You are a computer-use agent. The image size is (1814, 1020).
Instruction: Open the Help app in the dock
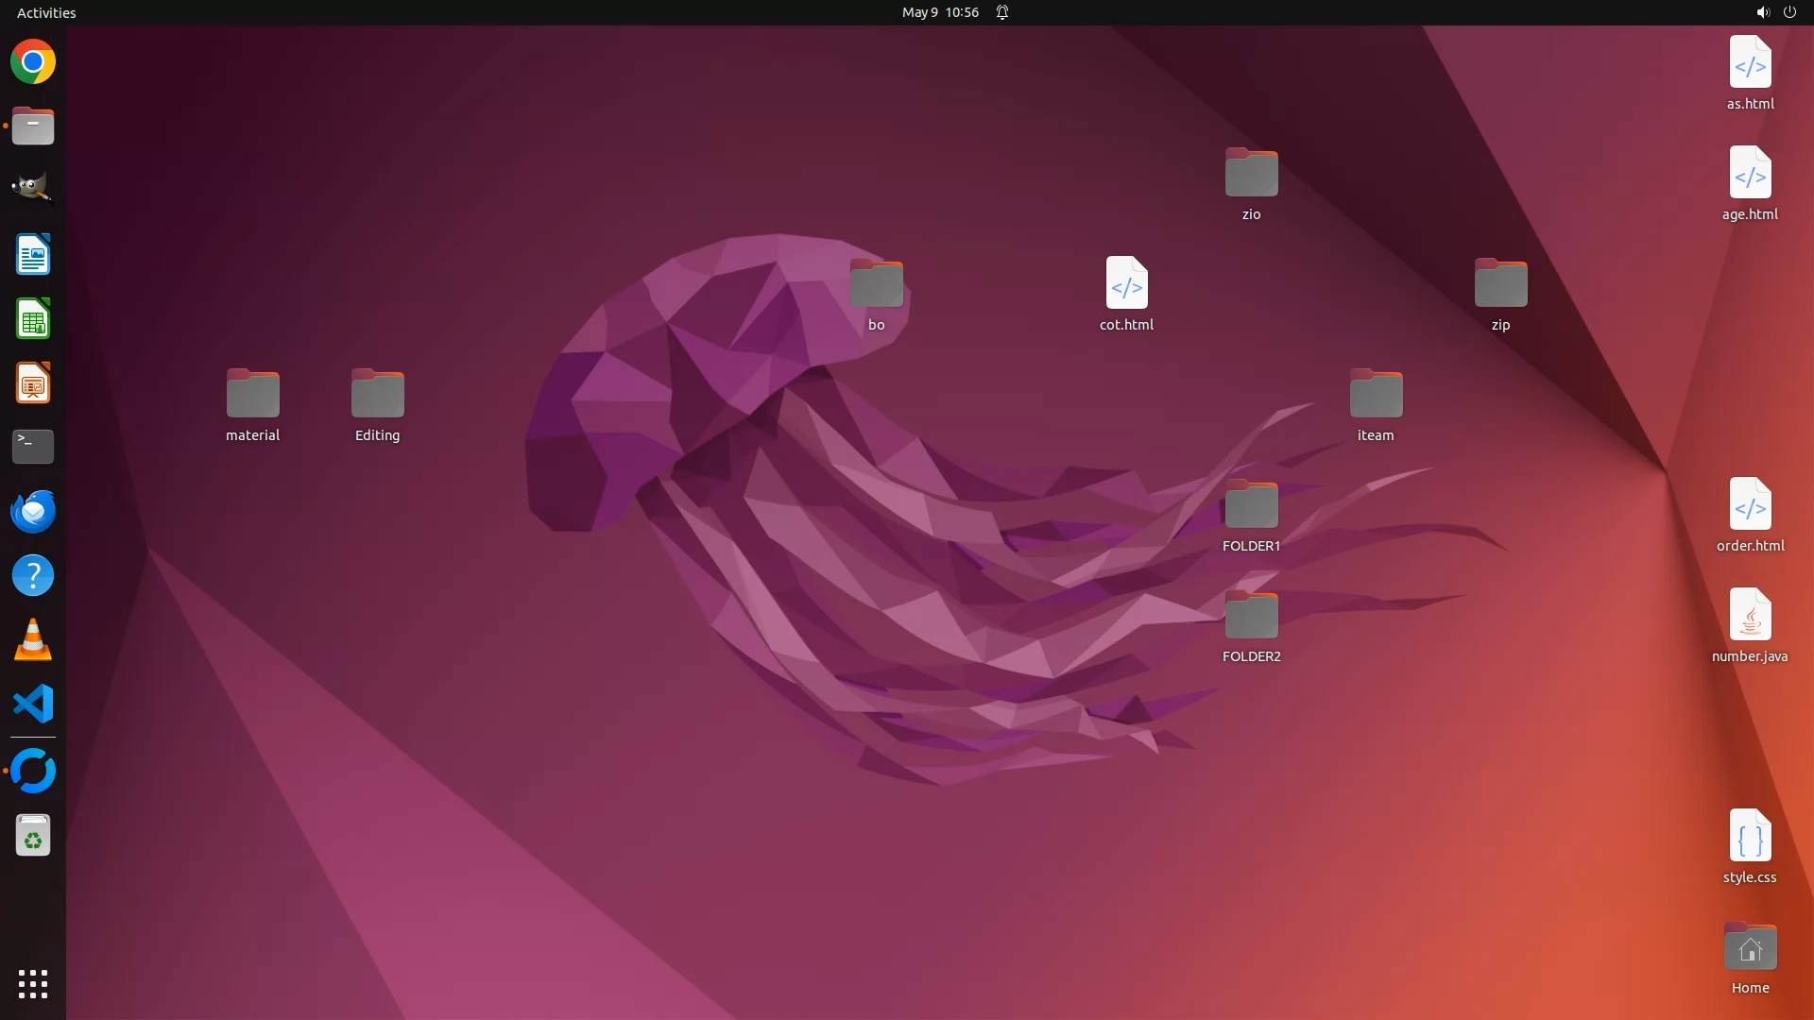coord(33,575)
